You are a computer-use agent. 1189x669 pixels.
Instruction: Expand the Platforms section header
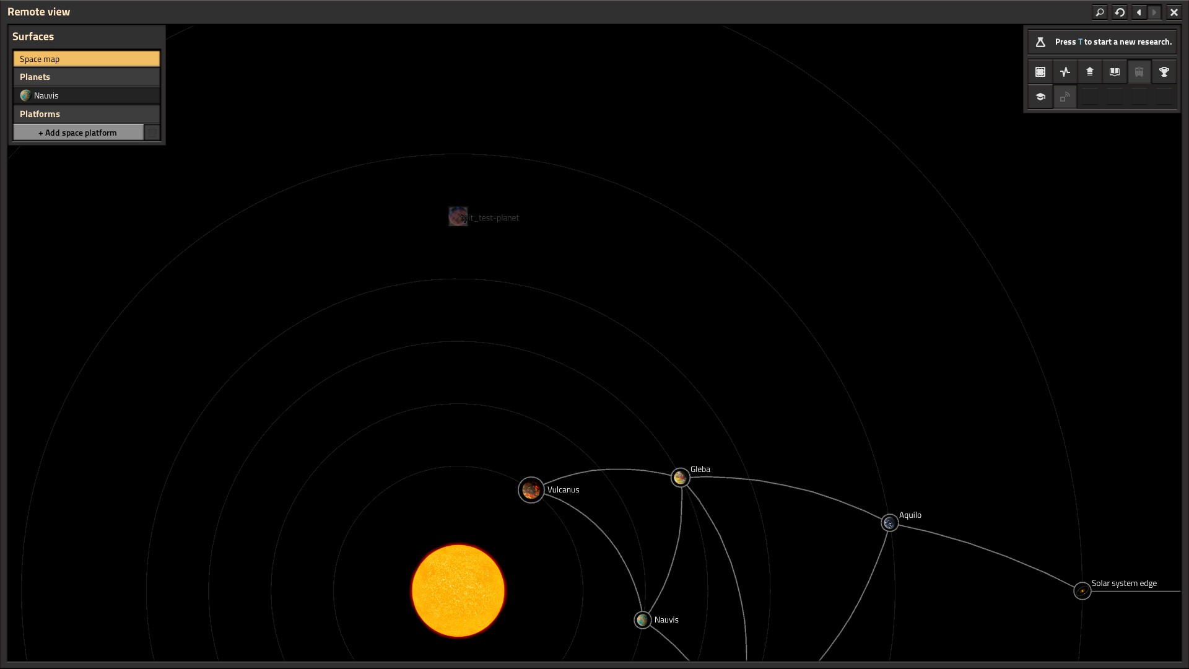click(x=86, y=114)
